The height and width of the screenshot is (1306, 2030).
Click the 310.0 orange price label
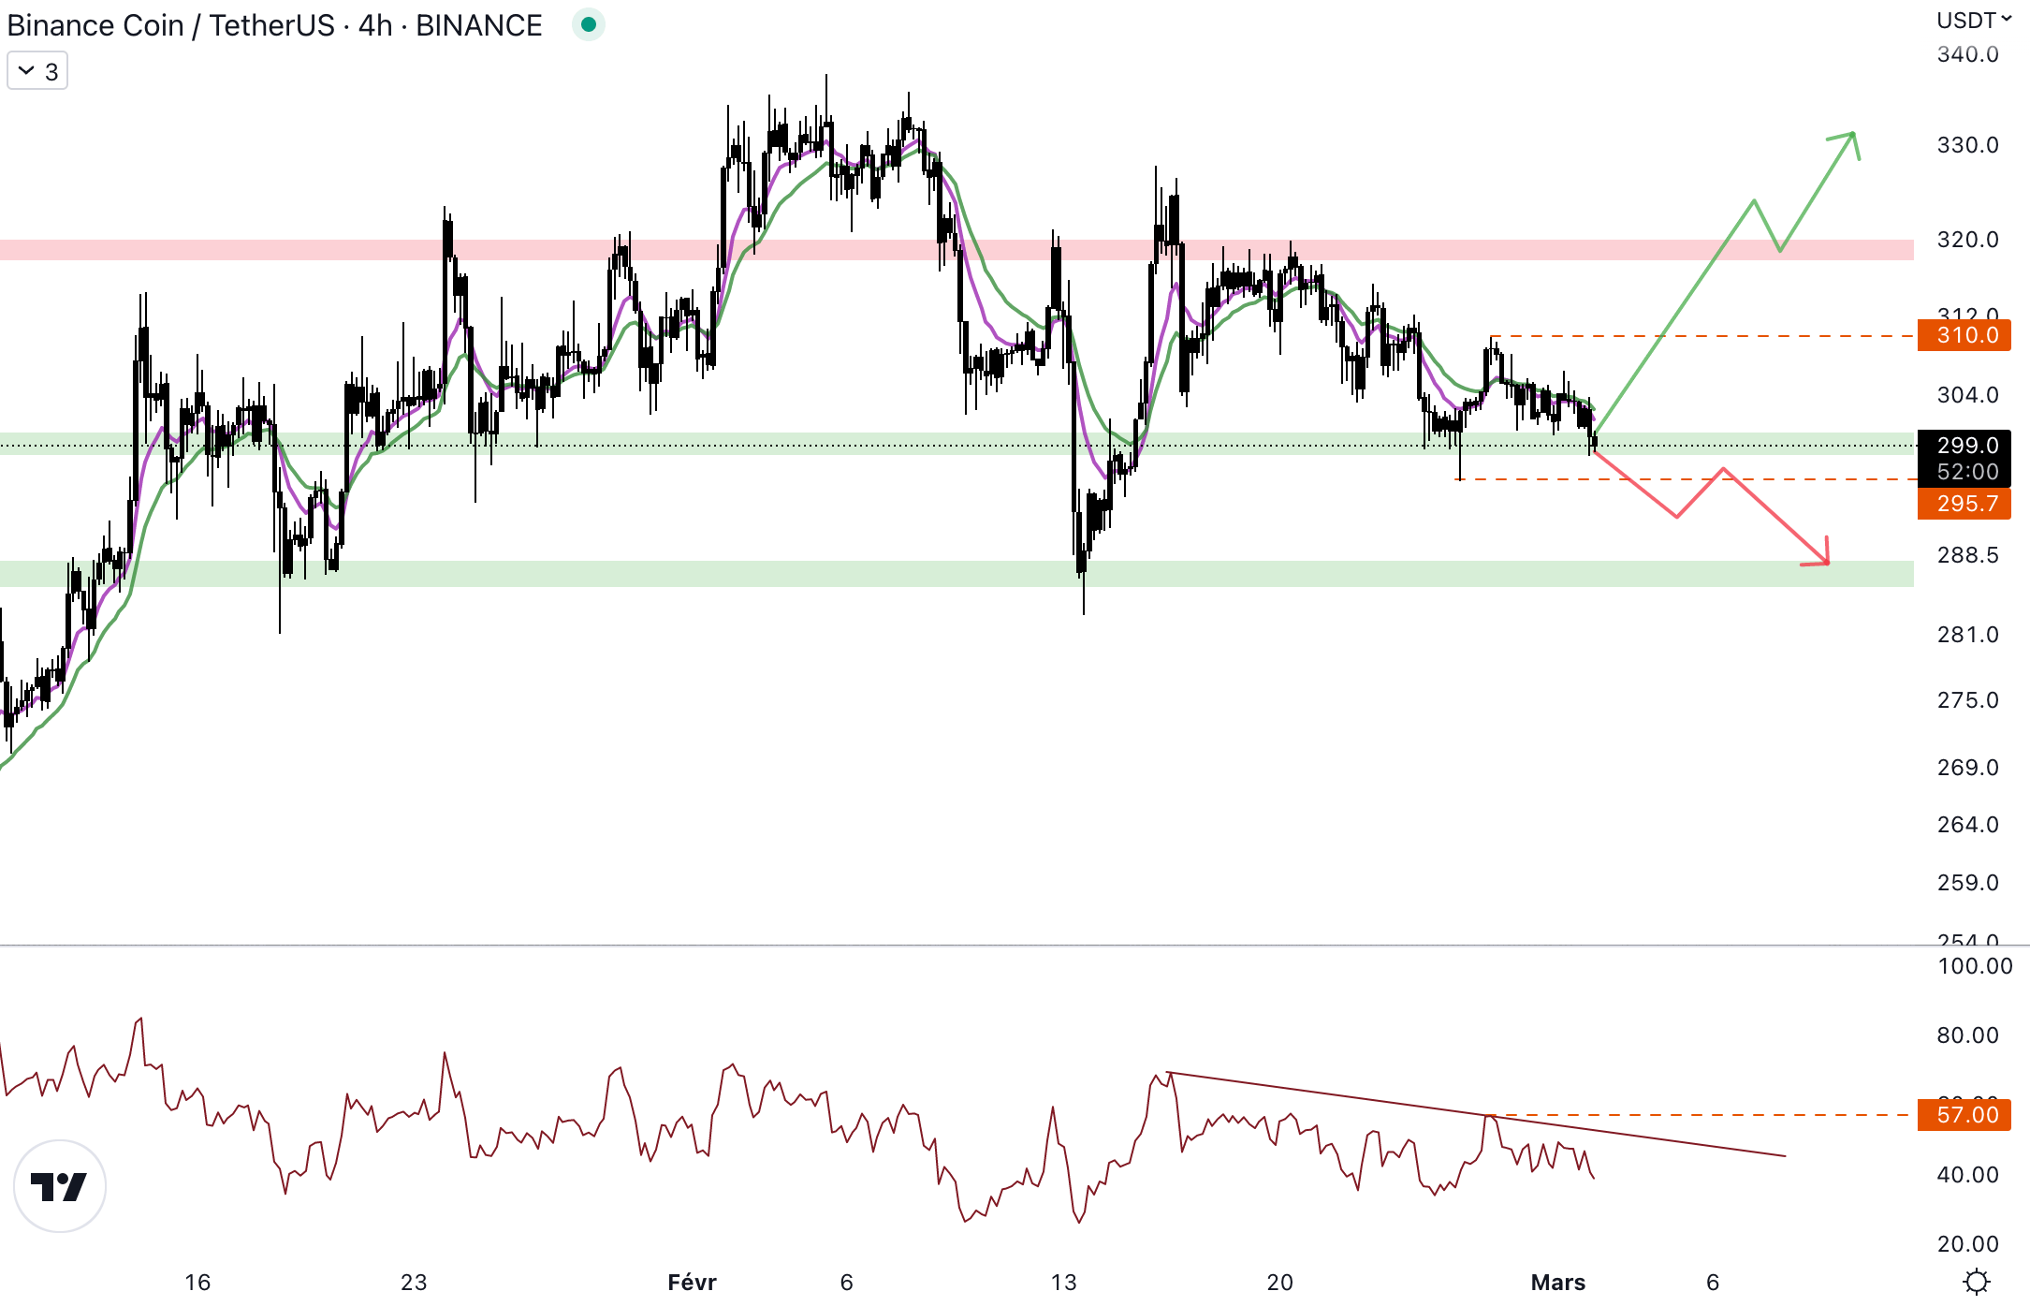point(1964,335)
